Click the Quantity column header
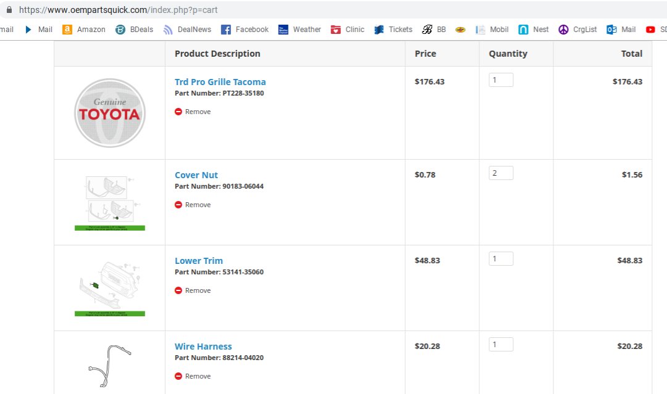This screenshot has height=394, width=667. pyautogui.click(x=508, y=54)
